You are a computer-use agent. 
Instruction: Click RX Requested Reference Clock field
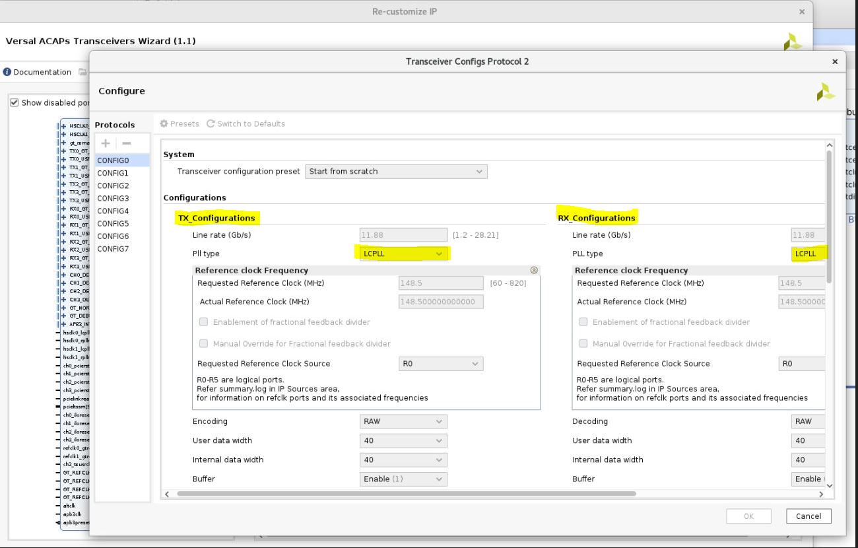pyautogui.click(x=801, y=283)
